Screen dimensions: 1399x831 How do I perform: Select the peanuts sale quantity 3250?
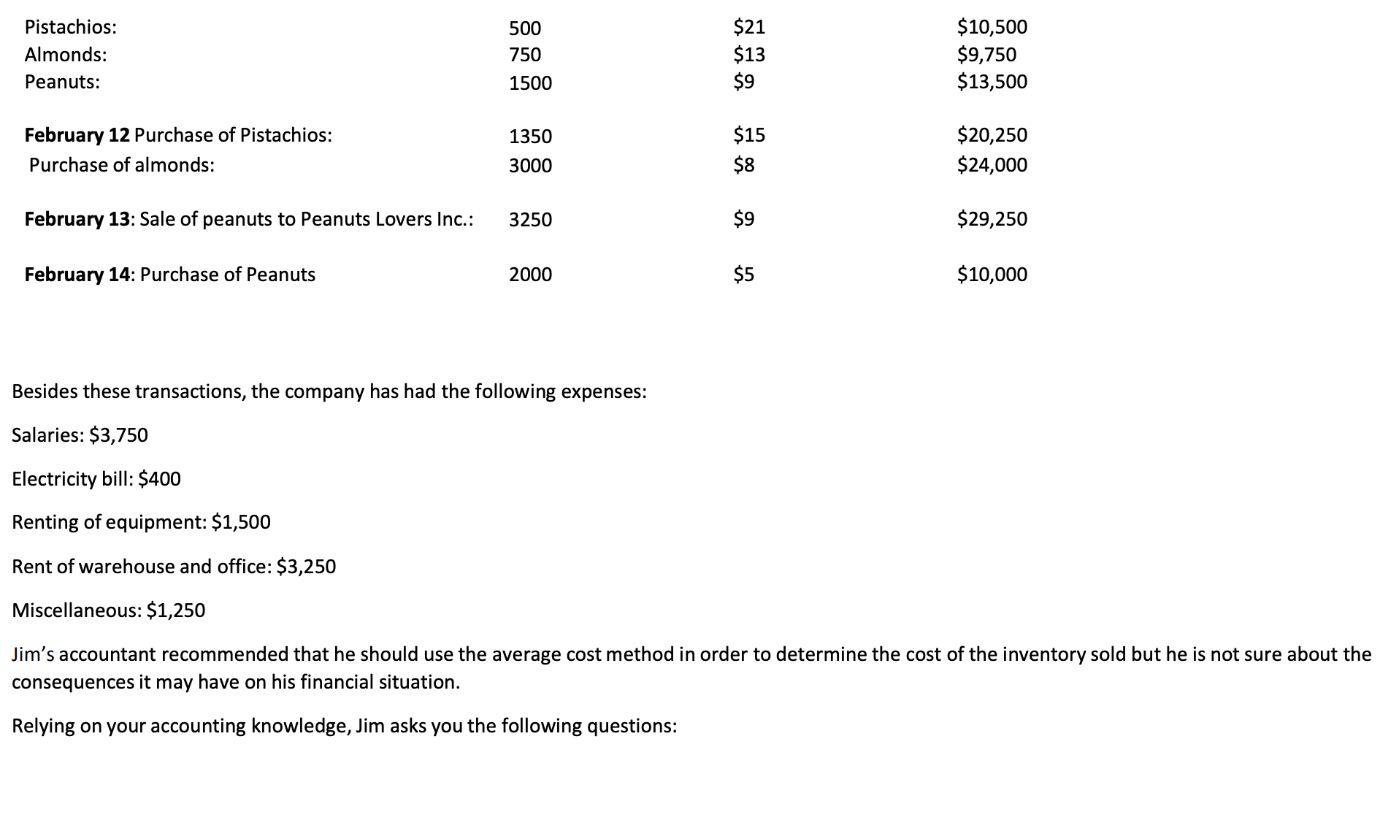click(530, 220)
